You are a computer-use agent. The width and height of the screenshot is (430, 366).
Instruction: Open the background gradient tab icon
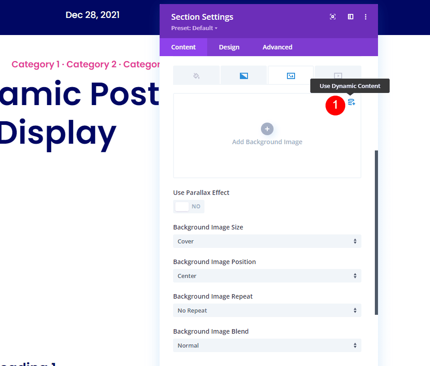243,75
